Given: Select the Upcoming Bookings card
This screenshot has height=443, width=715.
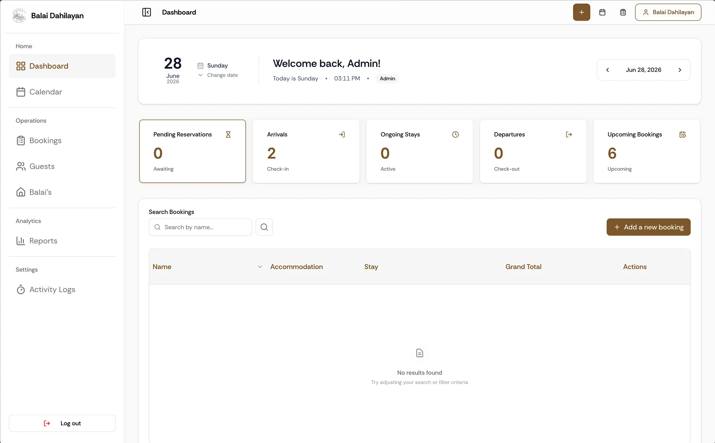Looking at the screenshot, I should pos(647,151).
